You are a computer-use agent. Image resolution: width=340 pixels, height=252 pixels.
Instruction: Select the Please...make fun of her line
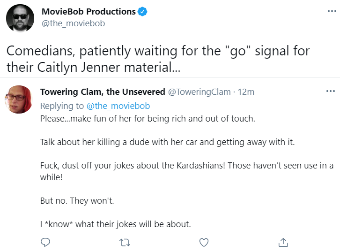148,119
